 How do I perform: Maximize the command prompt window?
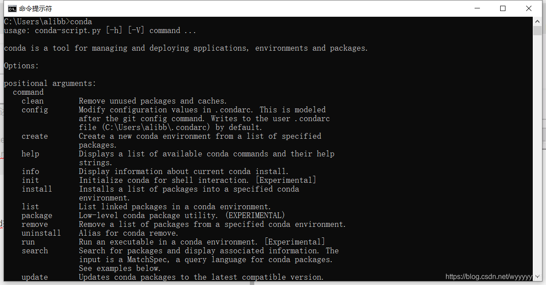pyautogui.click(x=503, y=8)
